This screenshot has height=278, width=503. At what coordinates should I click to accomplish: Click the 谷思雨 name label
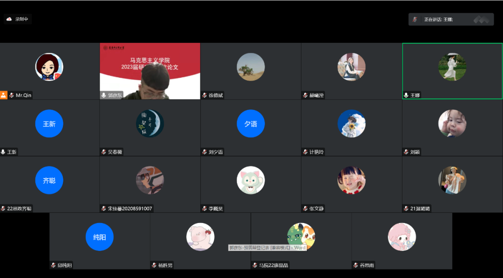point(367,265)
